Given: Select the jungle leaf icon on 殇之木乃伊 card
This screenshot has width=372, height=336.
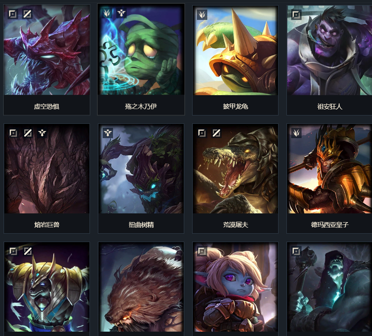Looking at the screenshot, I should [107, 13].
